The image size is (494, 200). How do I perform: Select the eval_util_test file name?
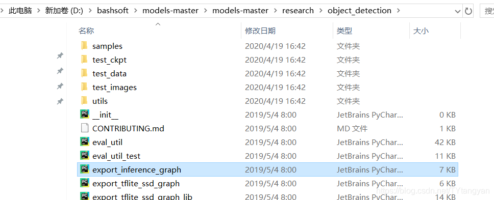tap(116, 156)
